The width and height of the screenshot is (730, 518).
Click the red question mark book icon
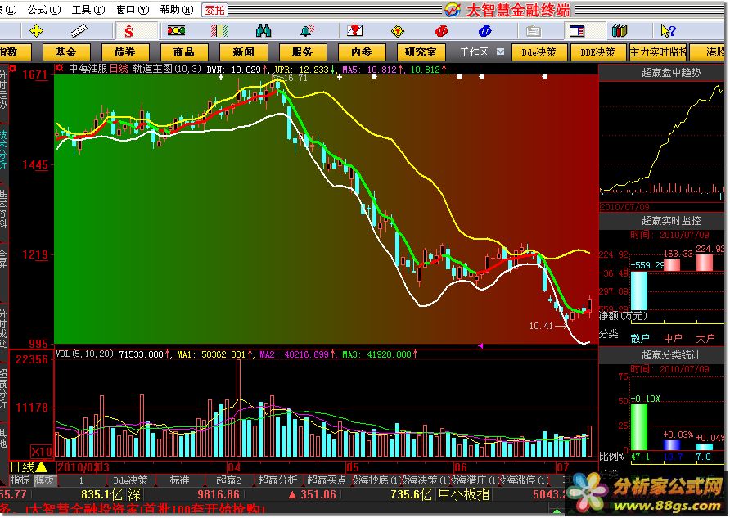click(354, 31)
